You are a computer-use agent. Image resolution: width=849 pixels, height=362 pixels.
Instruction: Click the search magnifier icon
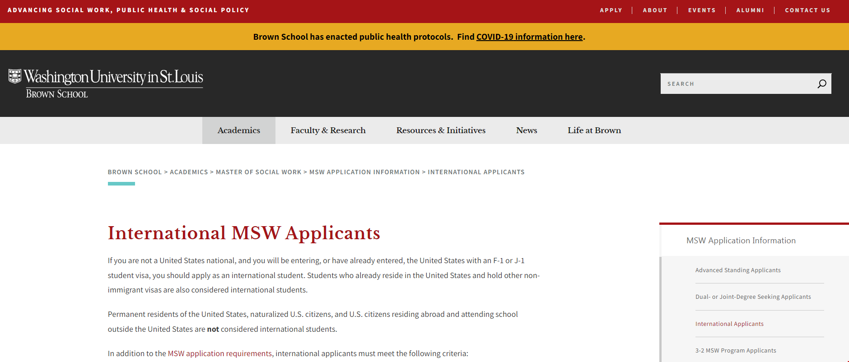coord(822,84)
